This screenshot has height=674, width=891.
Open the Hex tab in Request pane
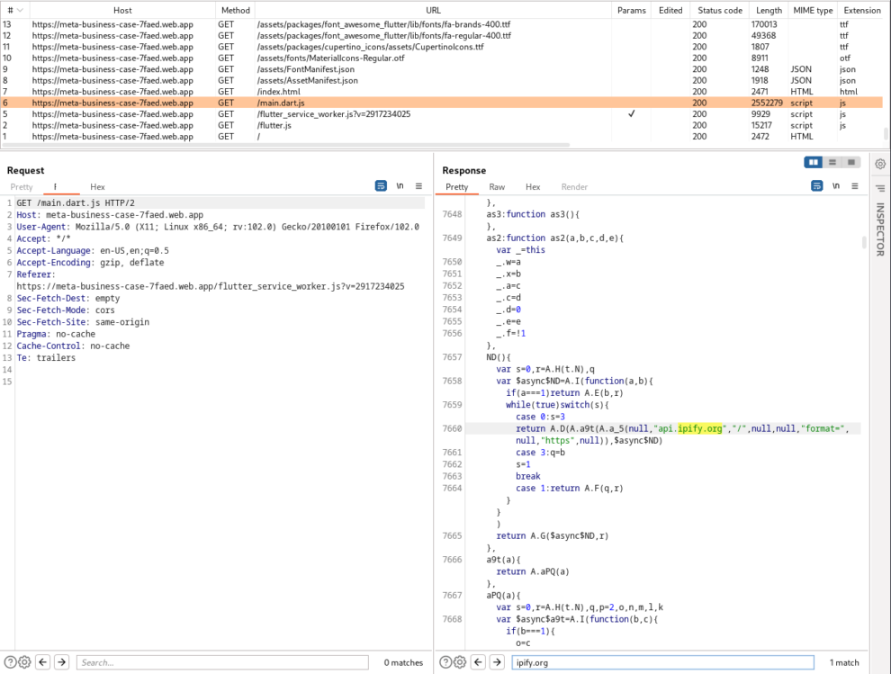[97, 187]
